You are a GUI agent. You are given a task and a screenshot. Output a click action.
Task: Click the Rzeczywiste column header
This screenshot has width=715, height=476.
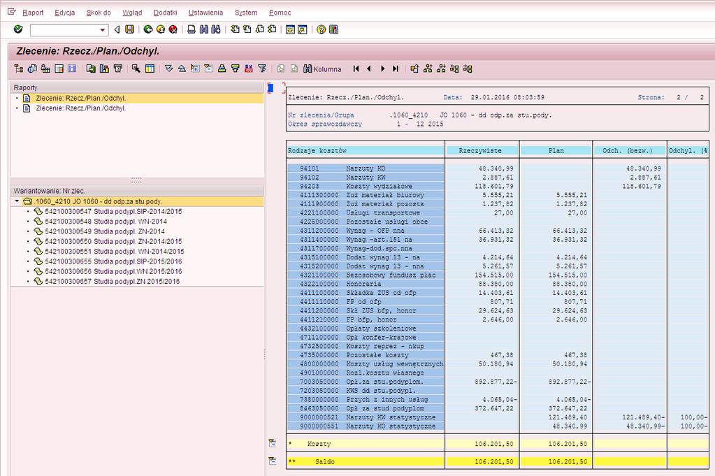[x=482, y=150]
